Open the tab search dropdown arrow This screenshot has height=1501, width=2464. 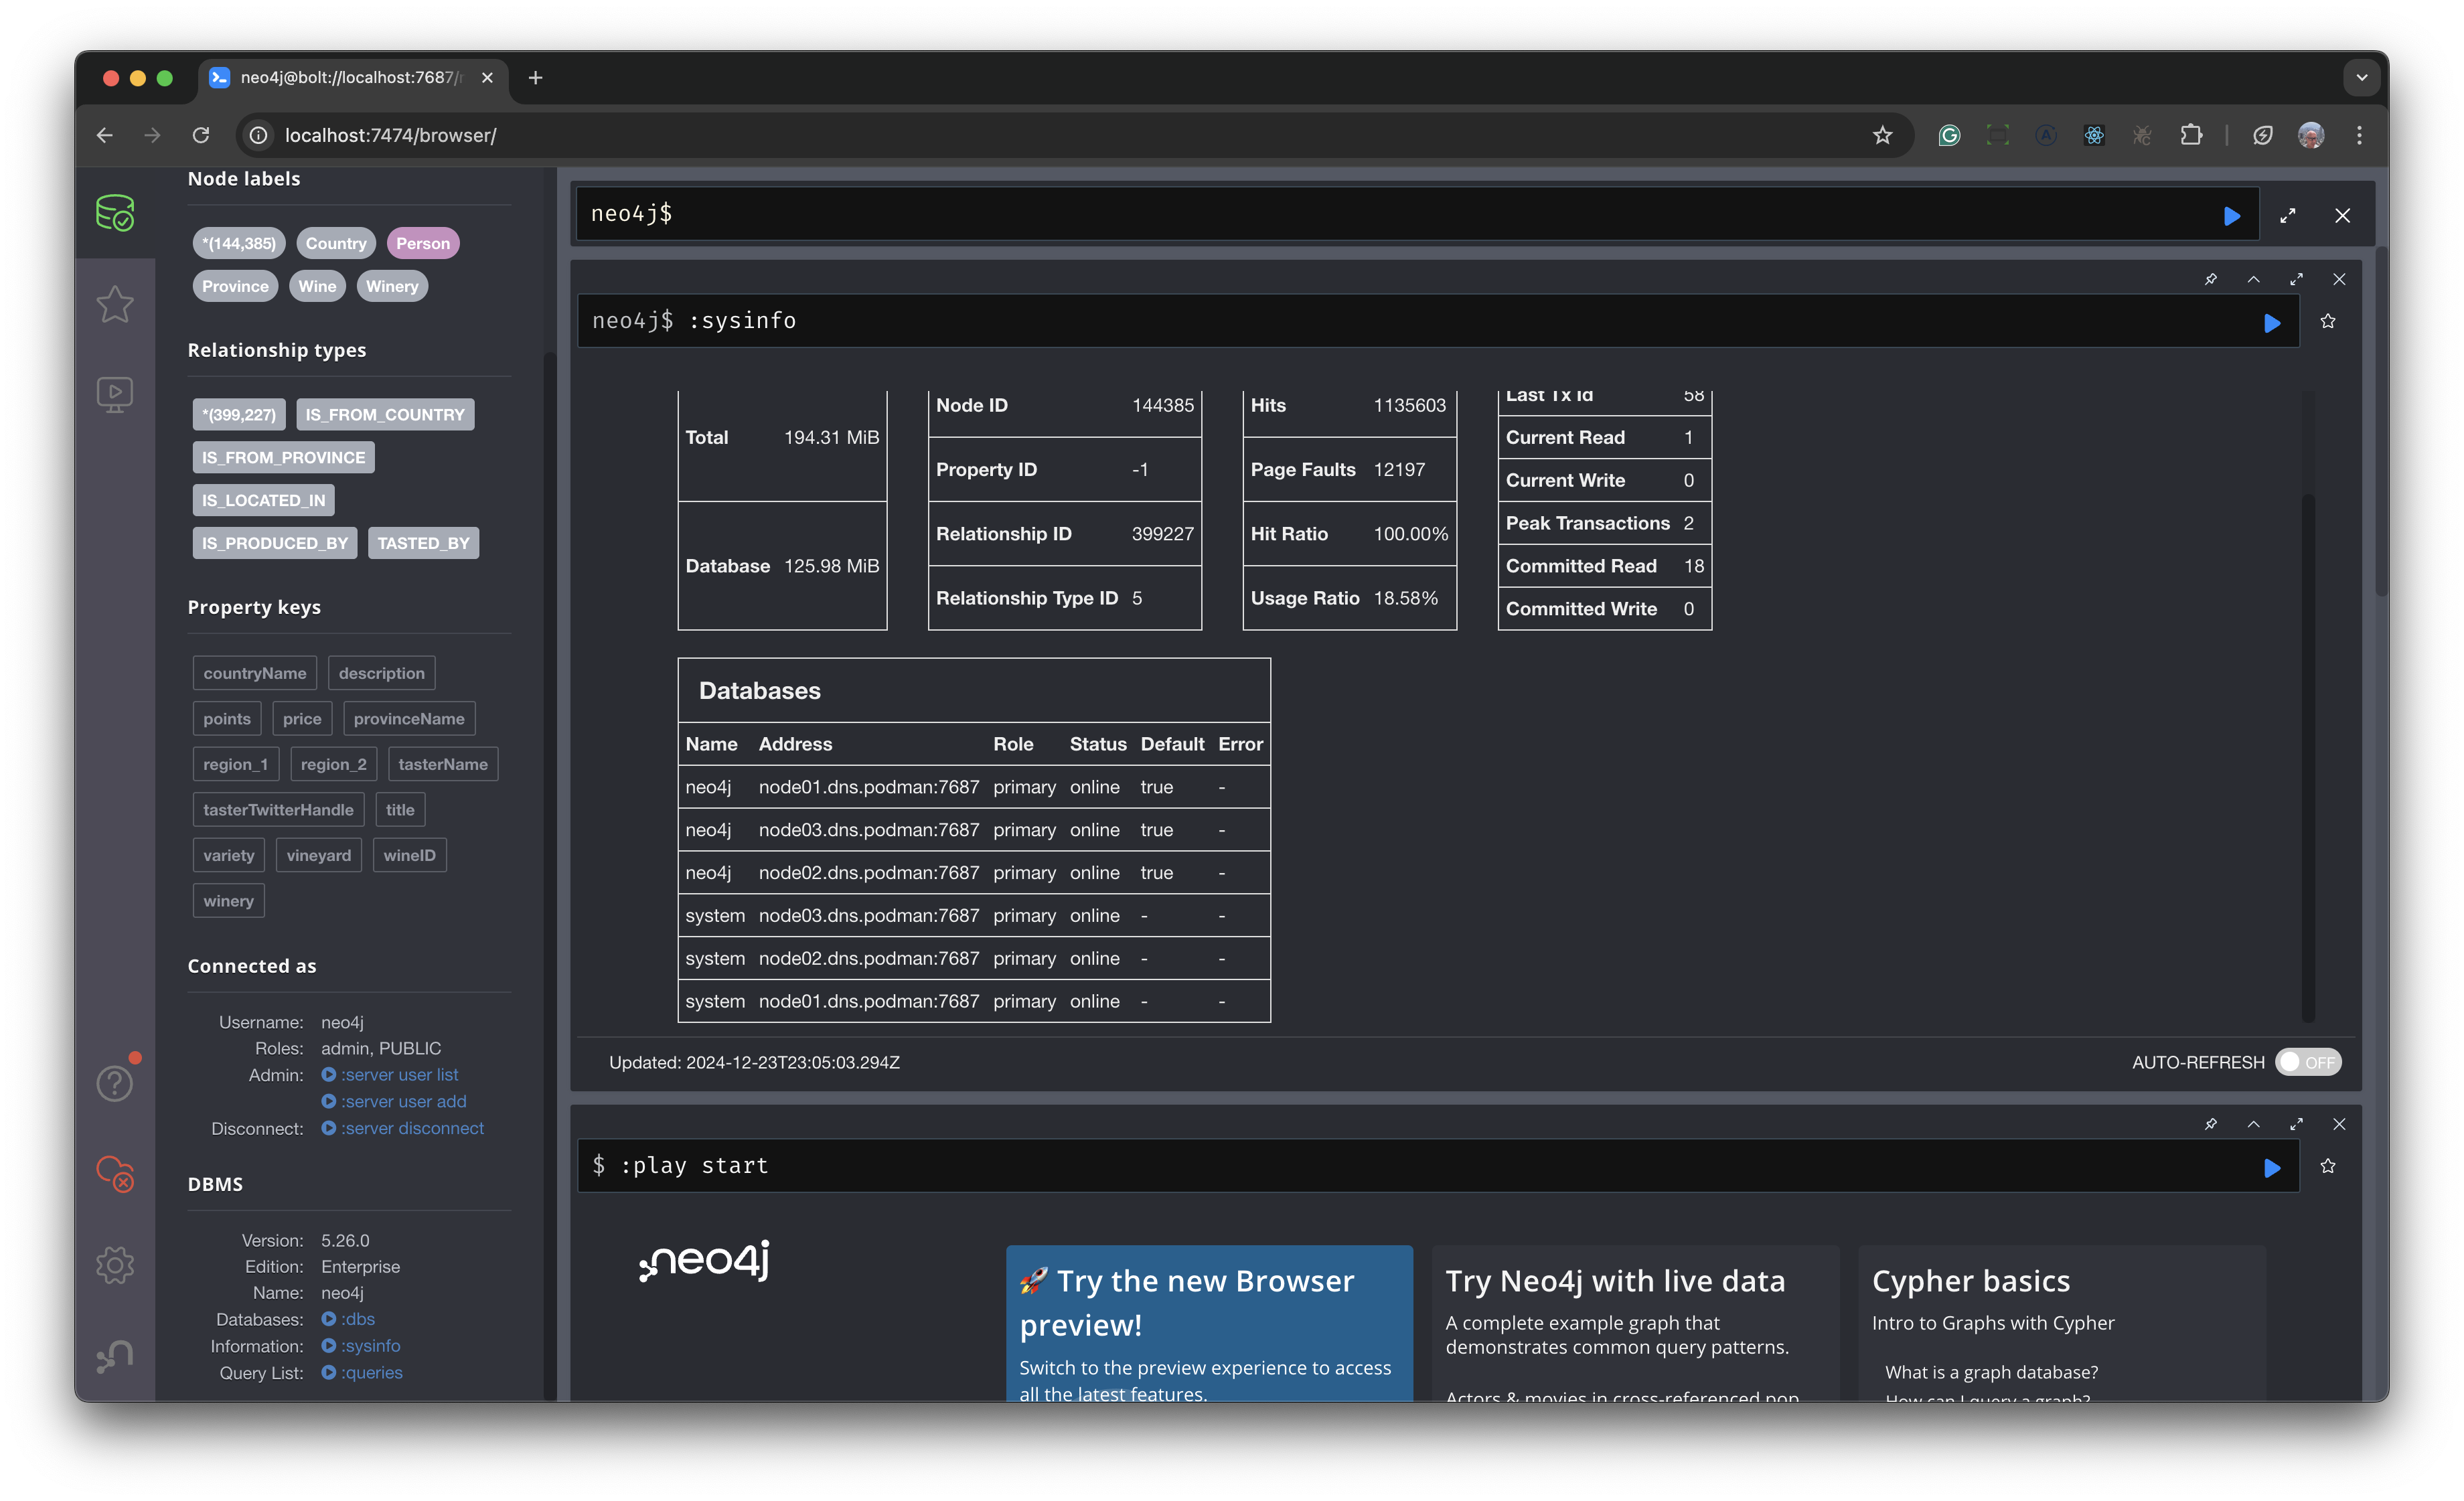2361,77
